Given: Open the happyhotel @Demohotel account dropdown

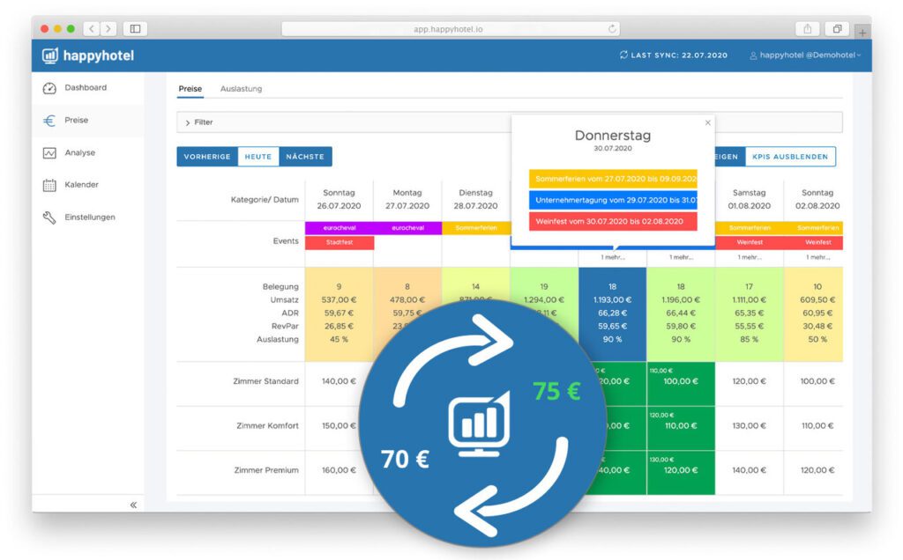Looking at the screenshot, I should click(805, 55).
